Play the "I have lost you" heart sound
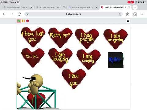This screenshot has width=147, height=110. 33,37
